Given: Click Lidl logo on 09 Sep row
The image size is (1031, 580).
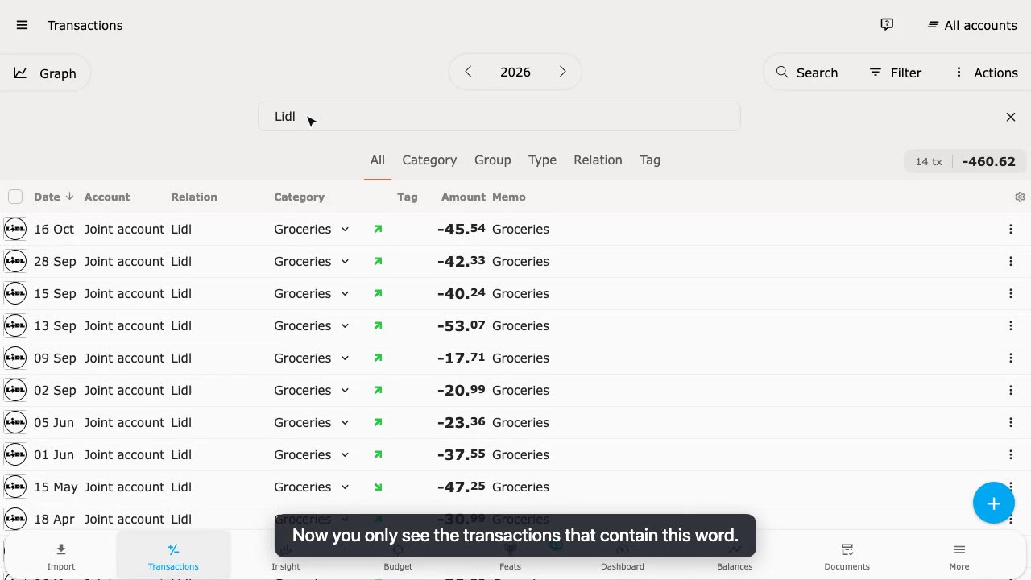Looking at the screenshot, I should [x=15, y=358].
